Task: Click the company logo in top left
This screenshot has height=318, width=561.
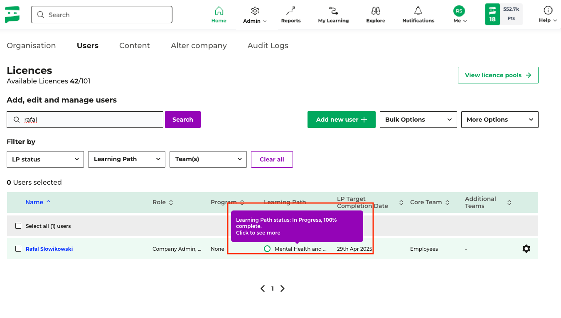Action: 12,15
